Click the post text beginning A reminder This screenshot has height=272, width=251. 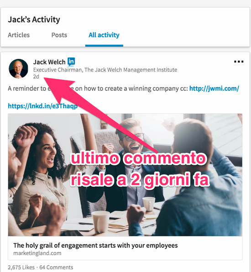[98, 89]
